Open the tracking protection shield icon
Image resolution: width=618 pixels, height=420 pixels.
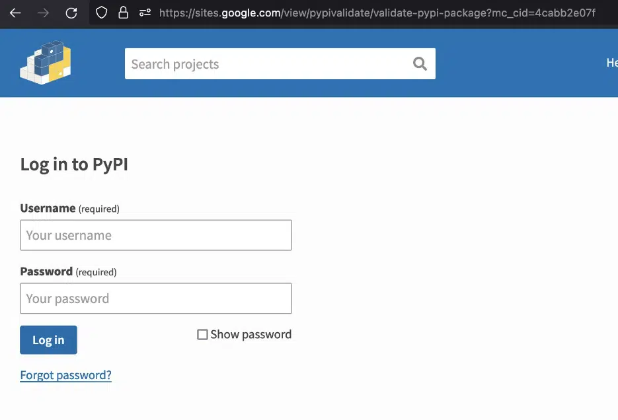102,13
